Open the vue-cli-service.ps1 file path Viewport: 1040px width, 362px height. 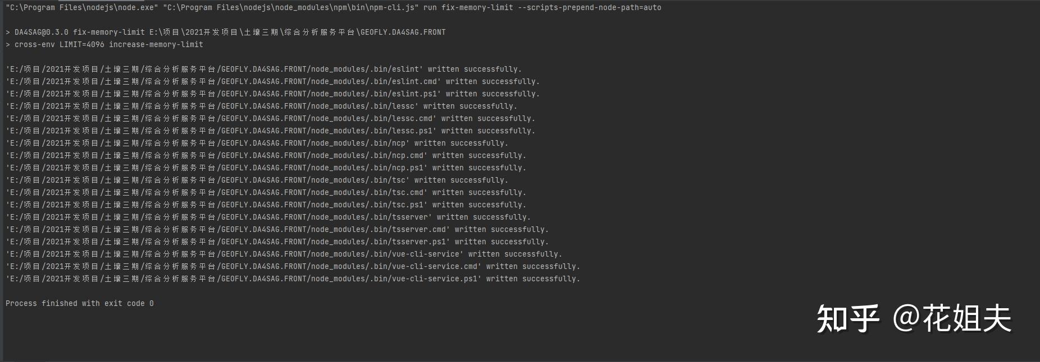pos(244,279)
